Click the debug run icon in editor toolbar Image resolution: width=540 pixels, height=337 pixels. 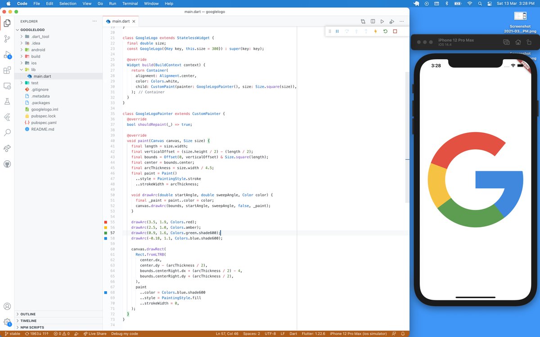[x=392, y=21]
